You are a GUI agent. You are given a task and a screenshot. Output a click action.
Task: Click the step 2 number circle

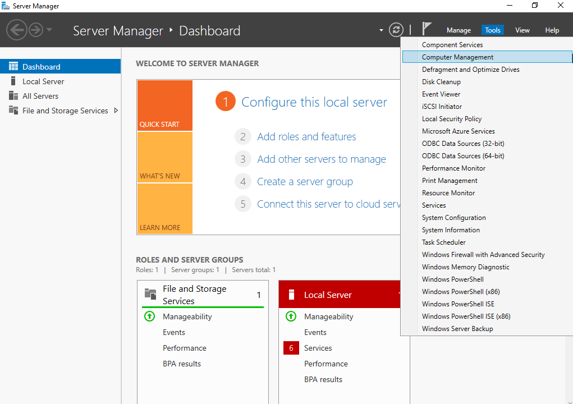tap(243, 136)
